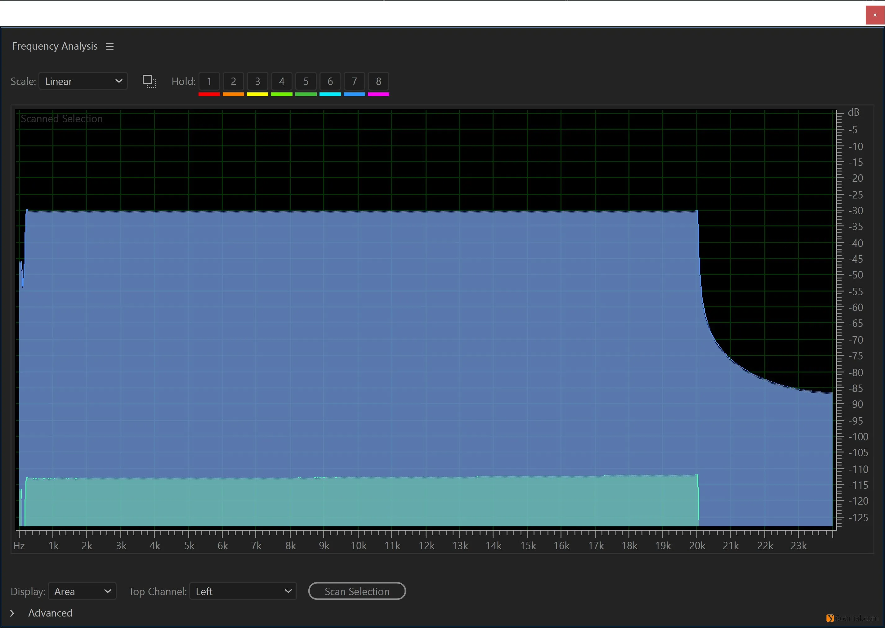
Task: Open the Display dropdown set to Area
Action: coord(82,591)
